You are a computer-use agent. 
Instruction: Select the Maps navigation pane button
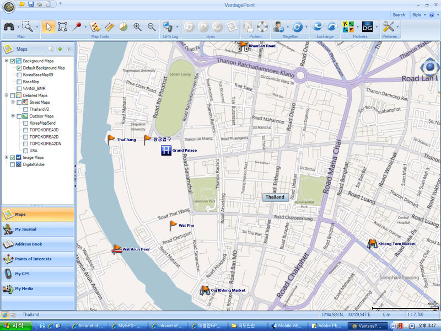point(37,214)
